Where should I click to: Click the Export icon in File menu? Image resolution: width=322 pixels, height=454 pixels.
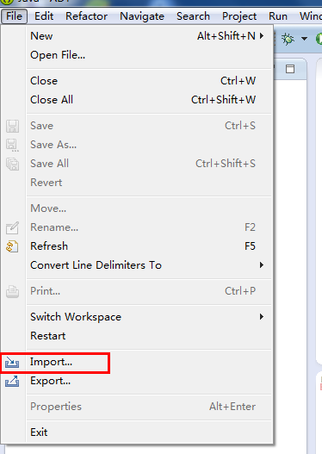(x=12, y=381)
